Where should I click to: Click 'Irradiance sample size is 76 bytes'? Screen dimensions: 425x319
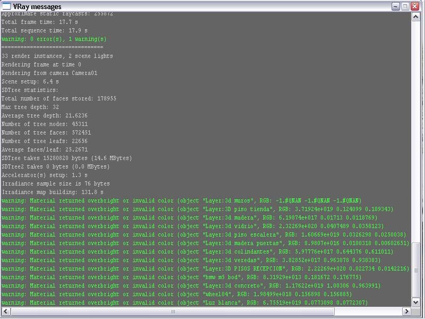tap(56, 183)
